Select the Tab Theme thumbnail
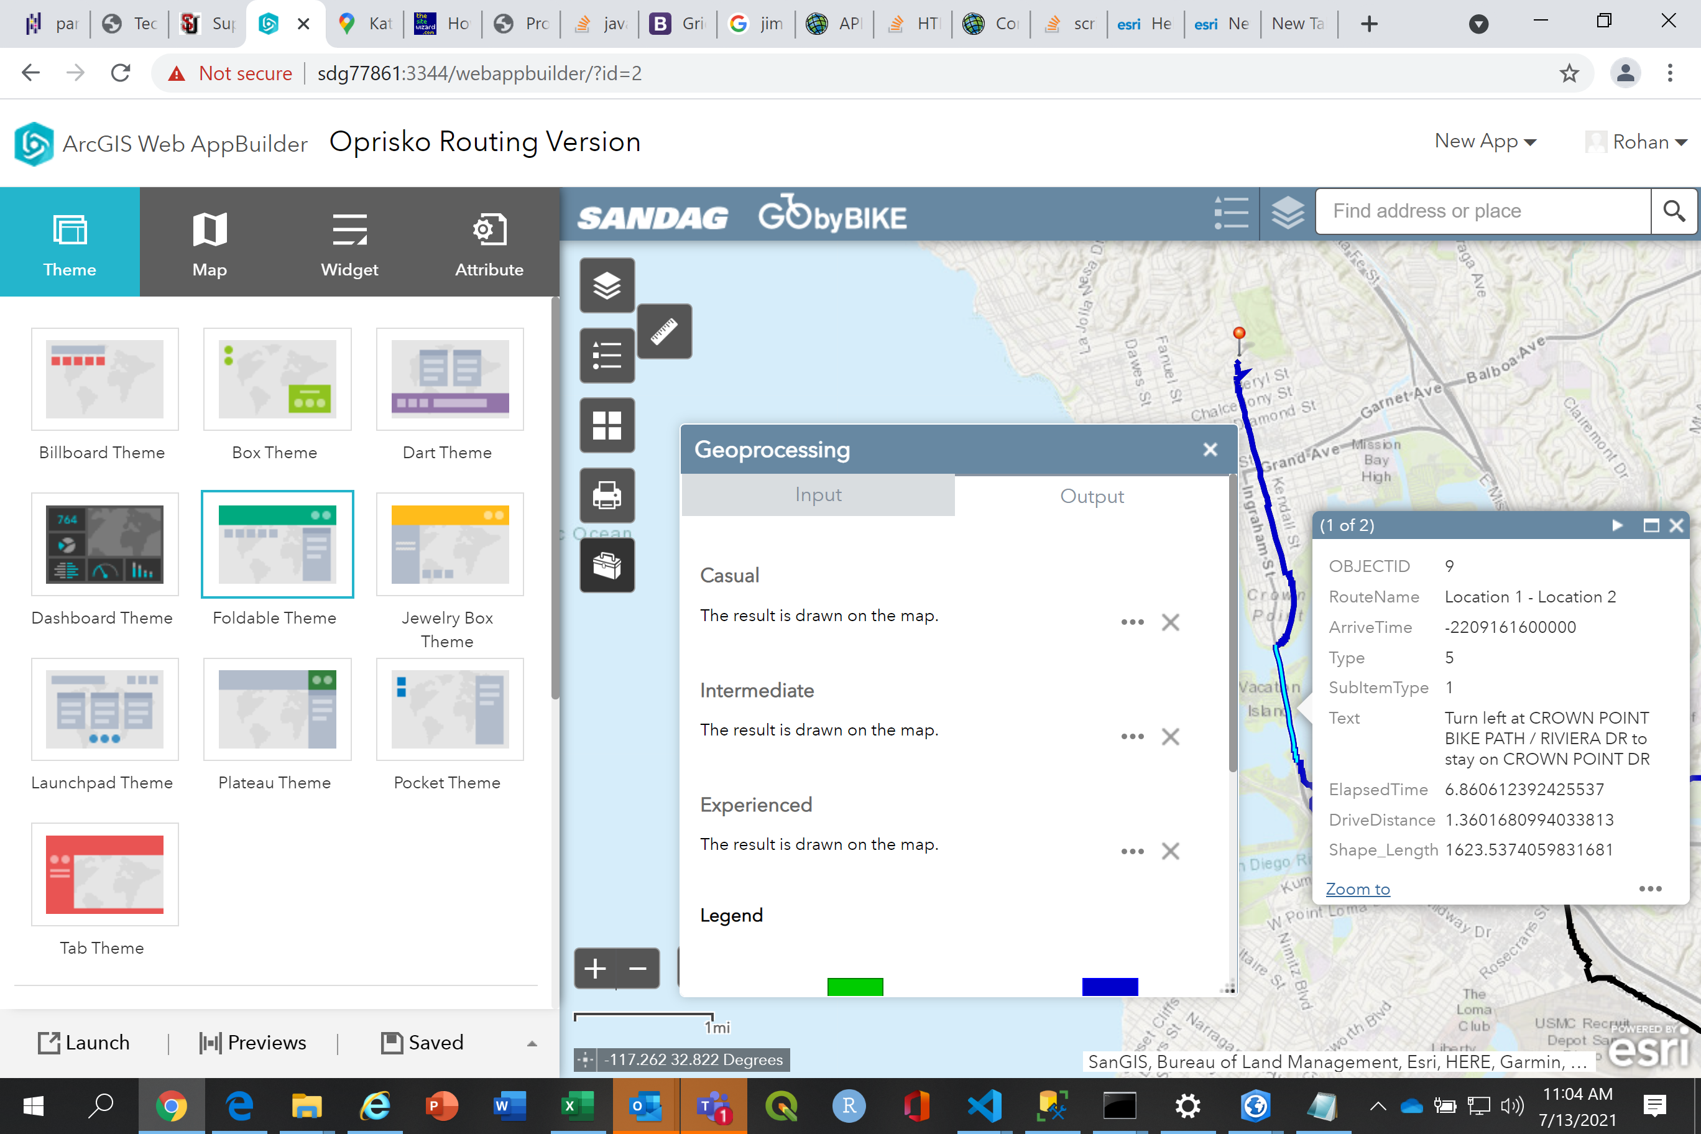Image resolution: width=1701 pixels, height=1134 pixels. [x=104, y=874]
